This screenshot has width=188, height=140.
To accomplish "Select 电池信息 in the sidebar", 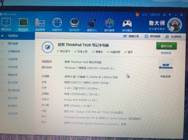I will point(13,98).
